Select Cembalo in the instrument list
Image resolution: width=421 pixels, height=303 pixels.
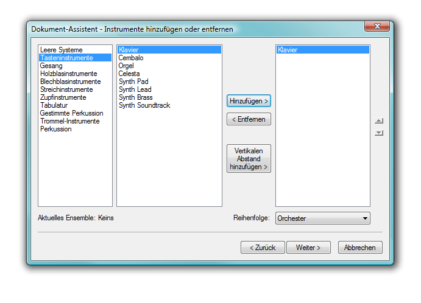[x=131, y=58]
